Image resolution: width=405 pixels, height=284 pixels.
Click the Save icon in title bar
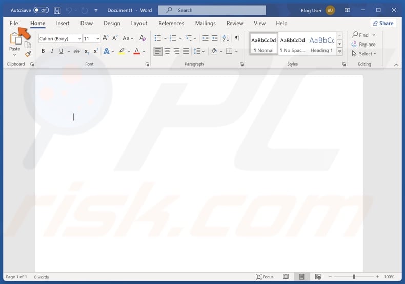pos(57,10)
